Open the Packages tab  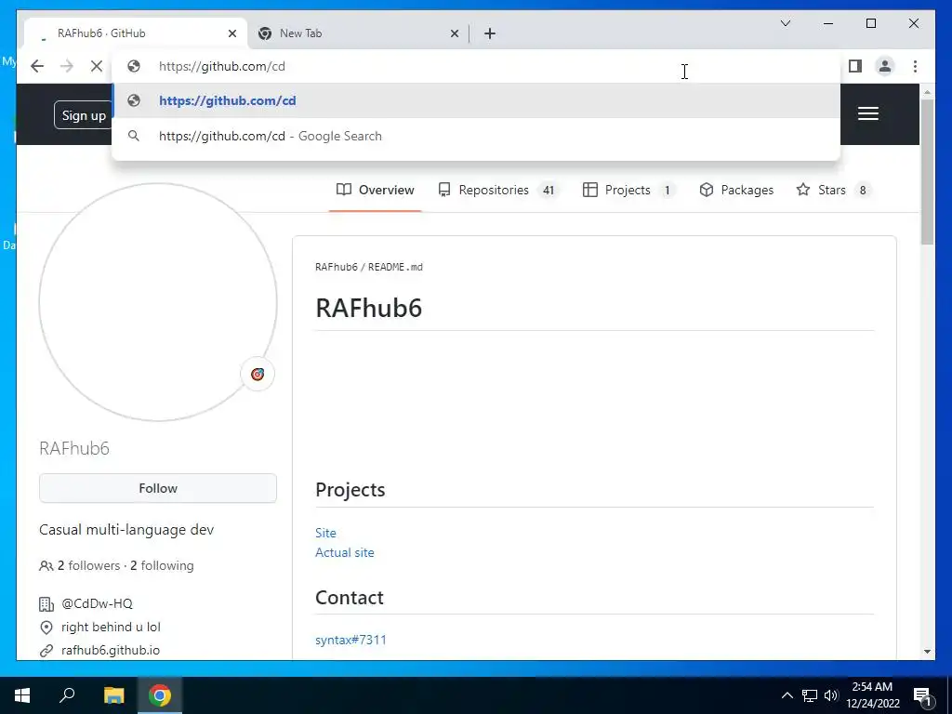click(736, 190)
